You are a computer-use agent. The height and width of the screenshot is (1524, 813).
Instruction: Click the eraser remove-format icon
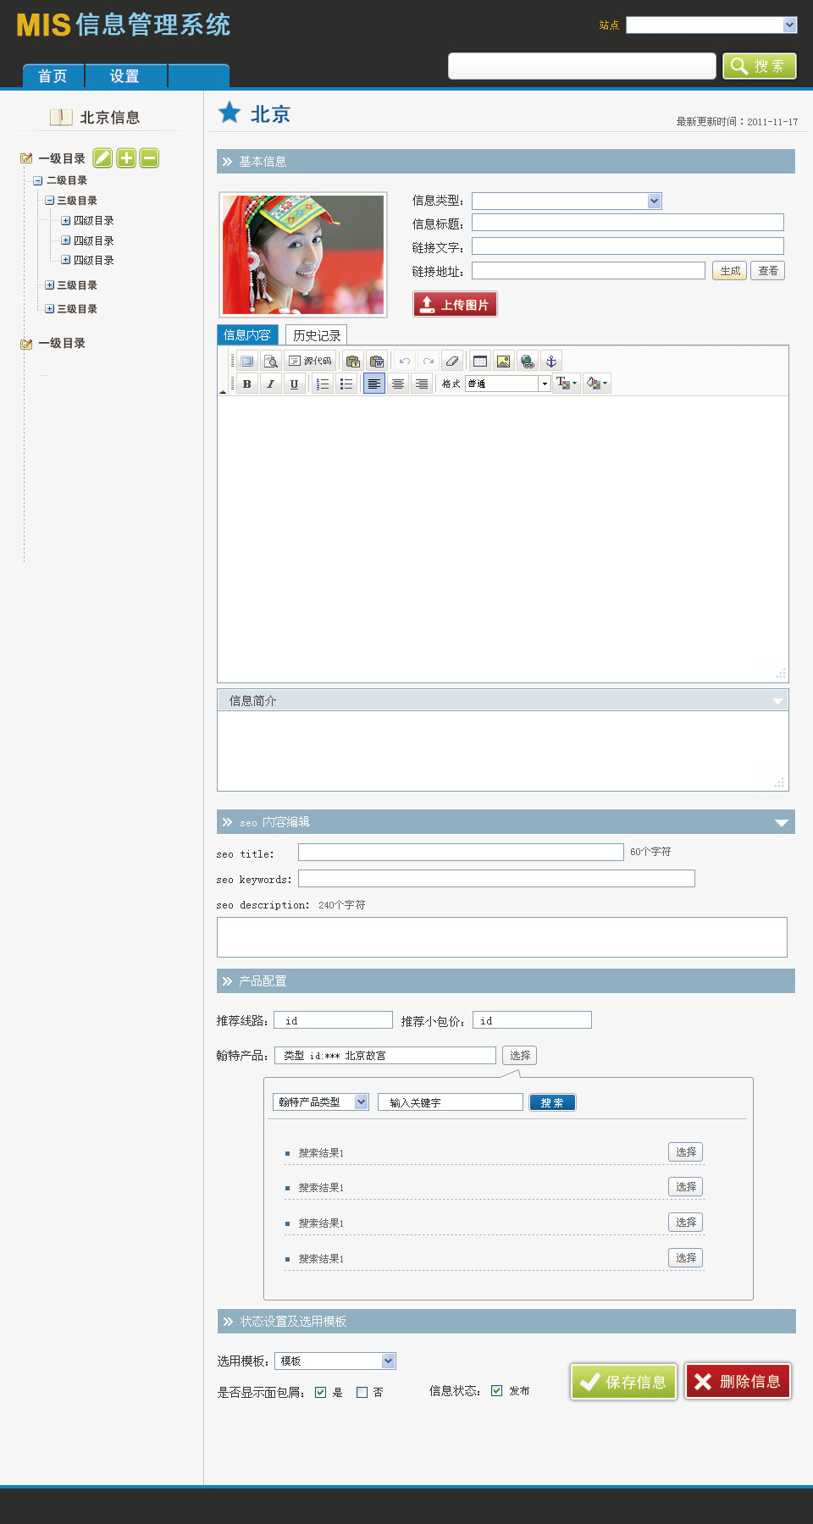click(452, 362)
